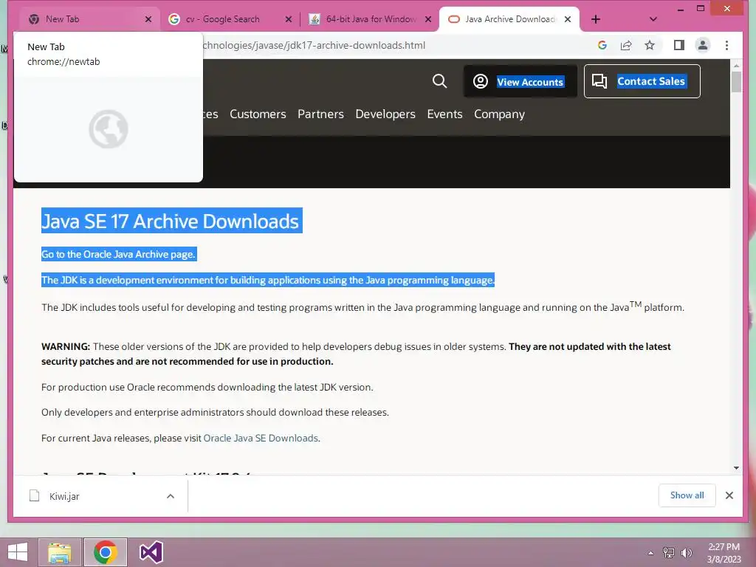Open Visual Studio from the taskbar
The width and height of the screenshot is (756, 567).
pyautogui.click(x=151, y=552)
